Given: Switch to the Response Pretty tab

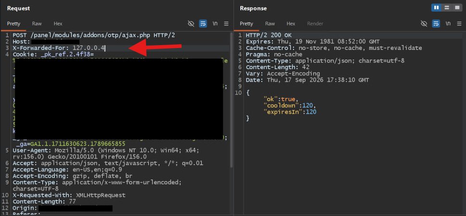Looking at the screenshot, I should click(x=246, y=24).
